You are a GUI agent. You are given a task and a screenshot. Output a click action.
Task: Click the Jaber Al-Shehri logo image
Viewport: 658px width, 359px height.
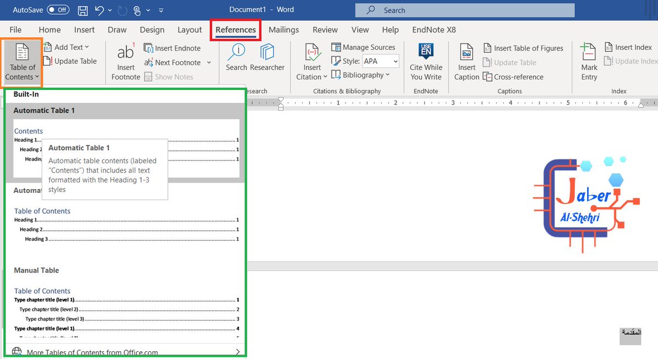588,204
